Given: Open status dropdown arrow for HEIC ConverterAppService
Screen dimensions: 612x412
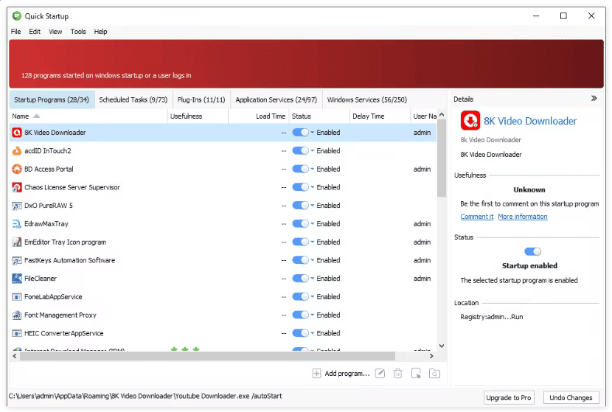Looking at the screenshot, I should point(312,333).
